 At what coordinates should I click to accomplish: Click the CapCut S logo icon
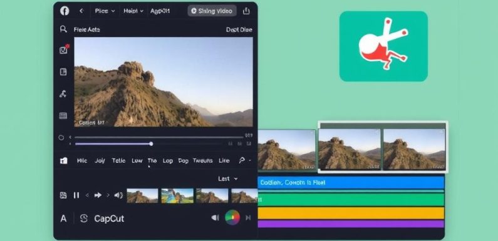[x=83, y=218]
